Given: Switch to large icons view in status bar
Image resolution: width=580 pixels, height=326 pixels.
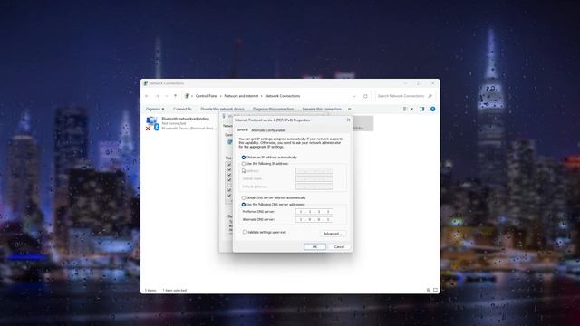Looking at the screenshot, I should pos(435,290).
